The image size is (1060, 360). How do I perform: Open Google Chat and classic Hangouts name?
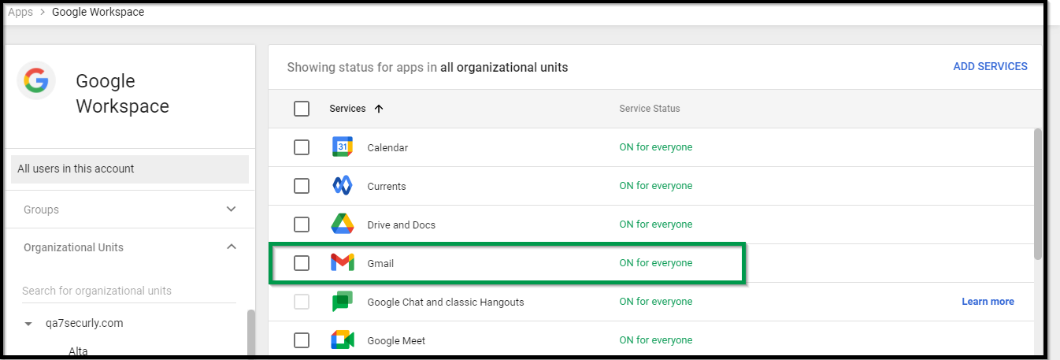446,302
